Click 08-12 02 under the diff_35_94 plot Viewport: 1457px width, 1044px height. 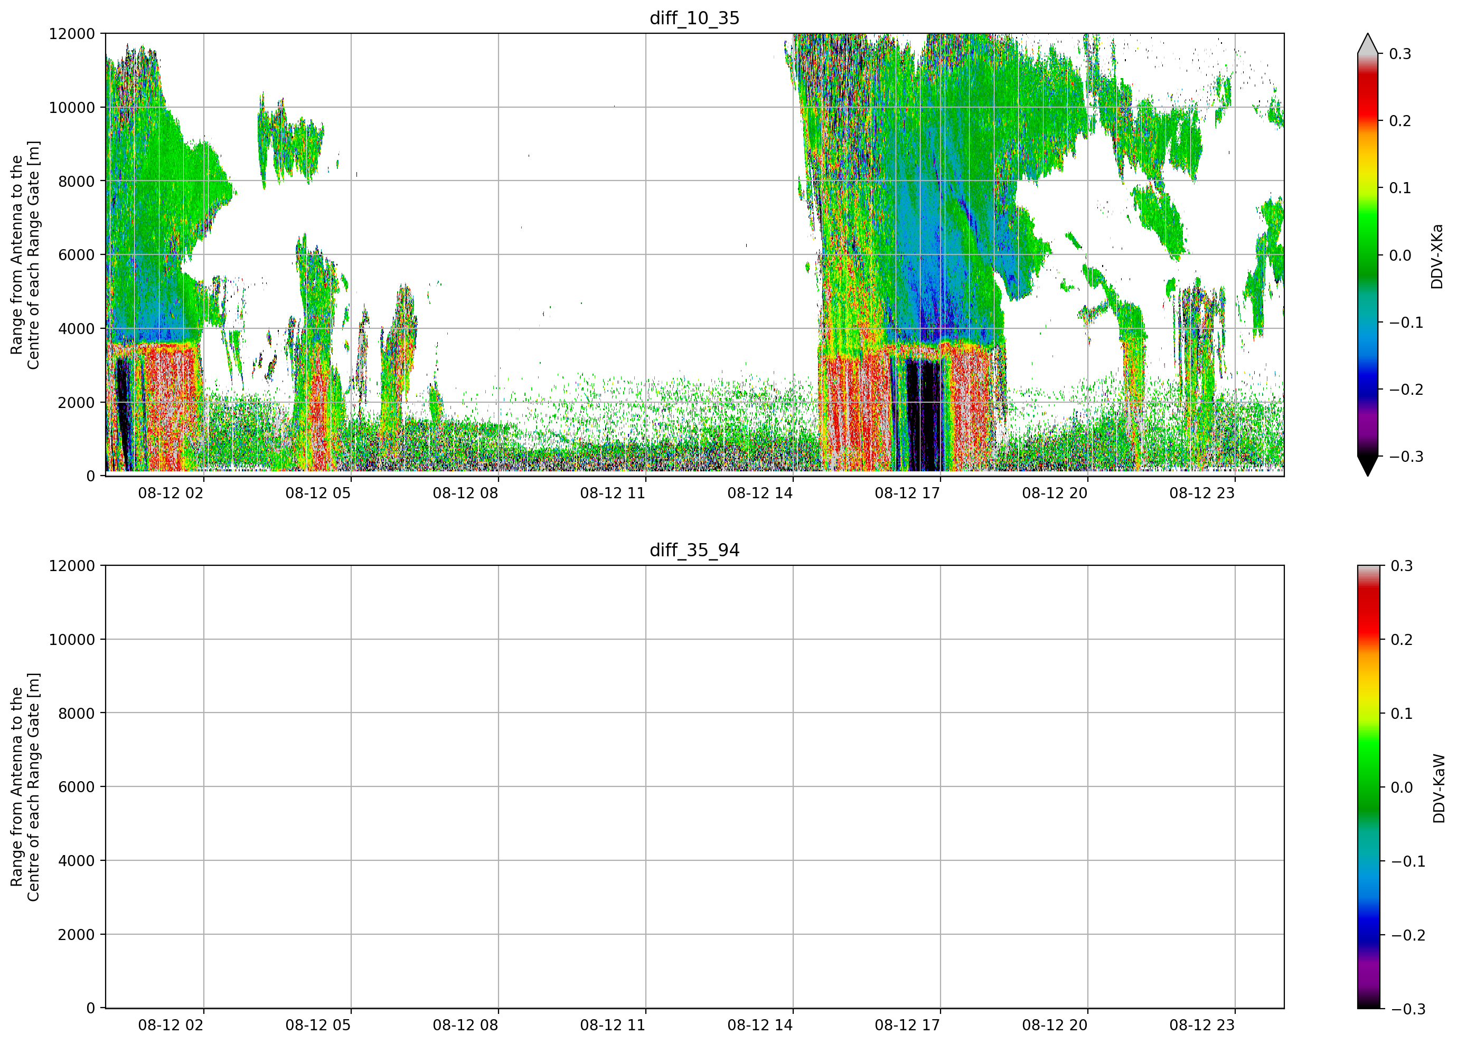(x=171, y=1026)
